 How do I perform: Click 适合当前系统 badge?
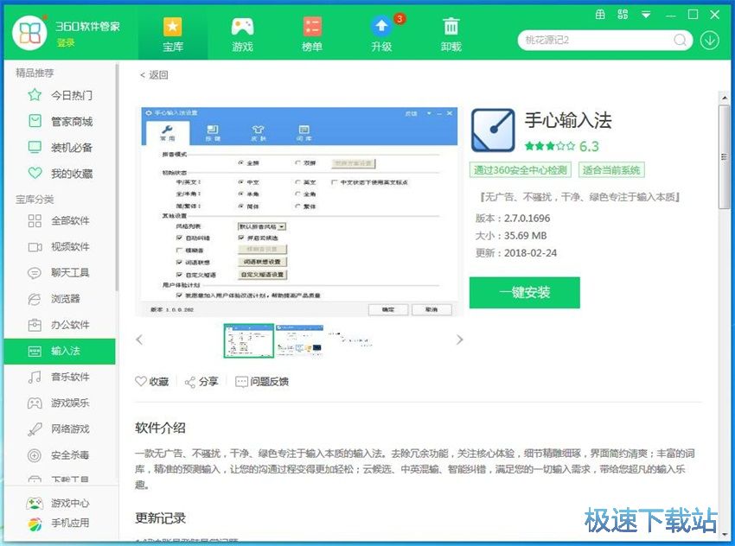point(611,170)
